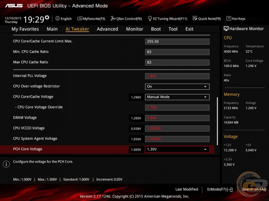The height and width of the screenshot is (201, 269).
Task: Switch to the Boot tab
Action: click(x=156, y=29)
